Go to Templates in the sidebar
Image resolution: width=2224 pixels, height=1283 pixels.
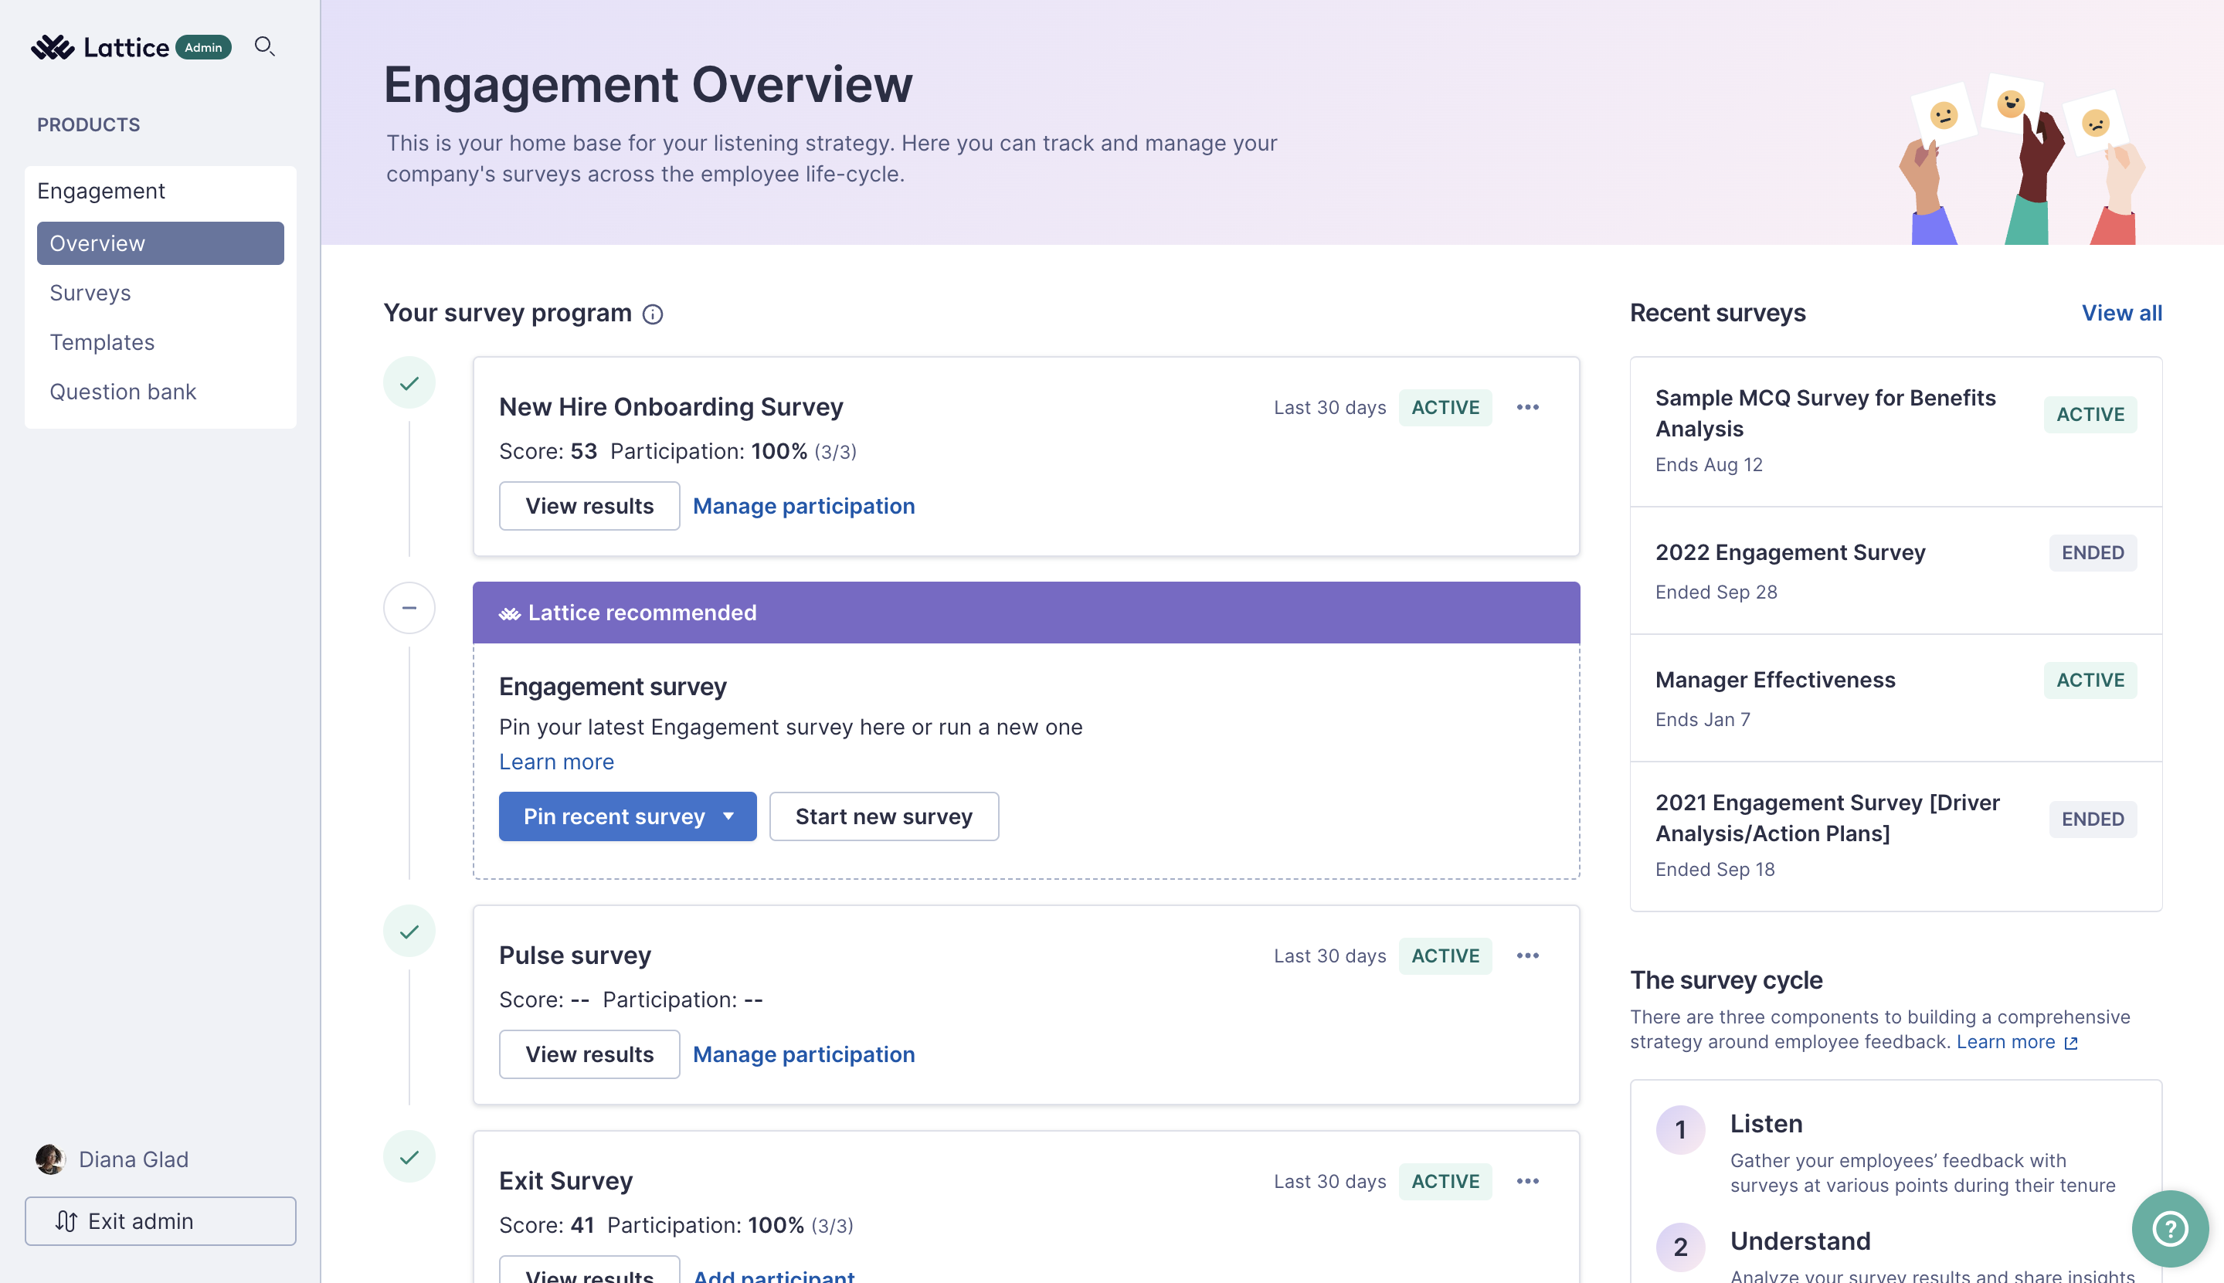[x=102, y=342]
